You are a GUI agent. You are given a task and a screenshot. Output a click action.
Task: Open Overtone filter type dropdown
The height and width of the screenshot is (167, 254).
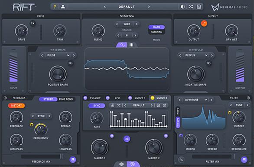[x=195, y=100]
